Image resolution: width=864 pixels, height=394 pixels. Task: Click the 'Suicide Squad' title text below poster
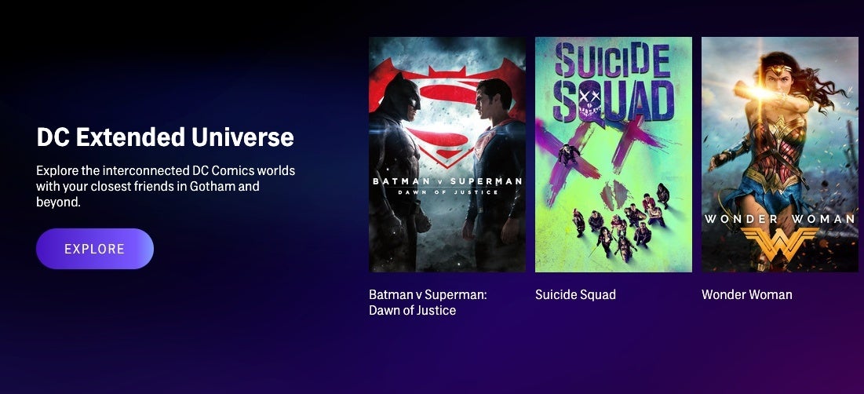(575, 295)
